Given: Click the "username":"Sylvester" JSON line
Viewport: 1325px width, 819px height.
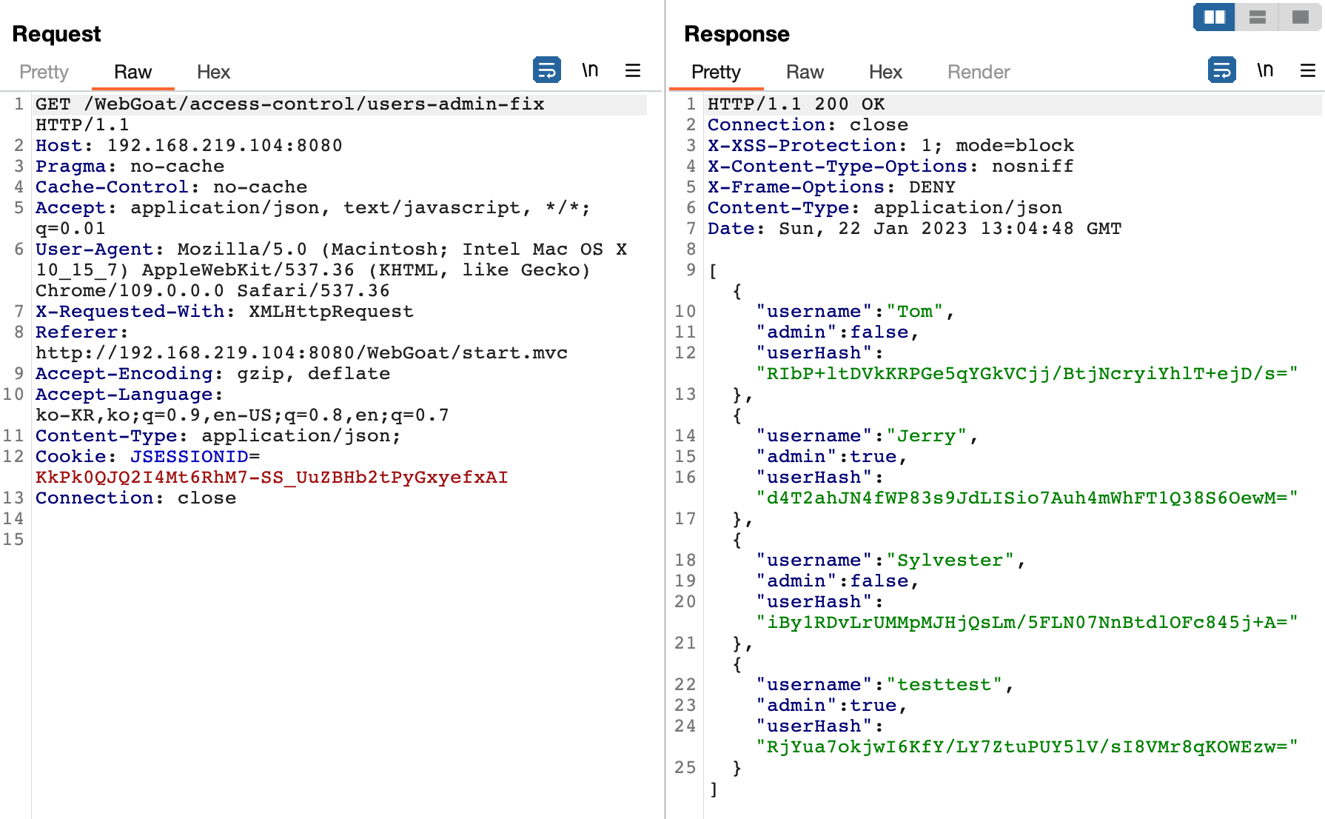Looking at the screenshot, I should pos(890,561).
